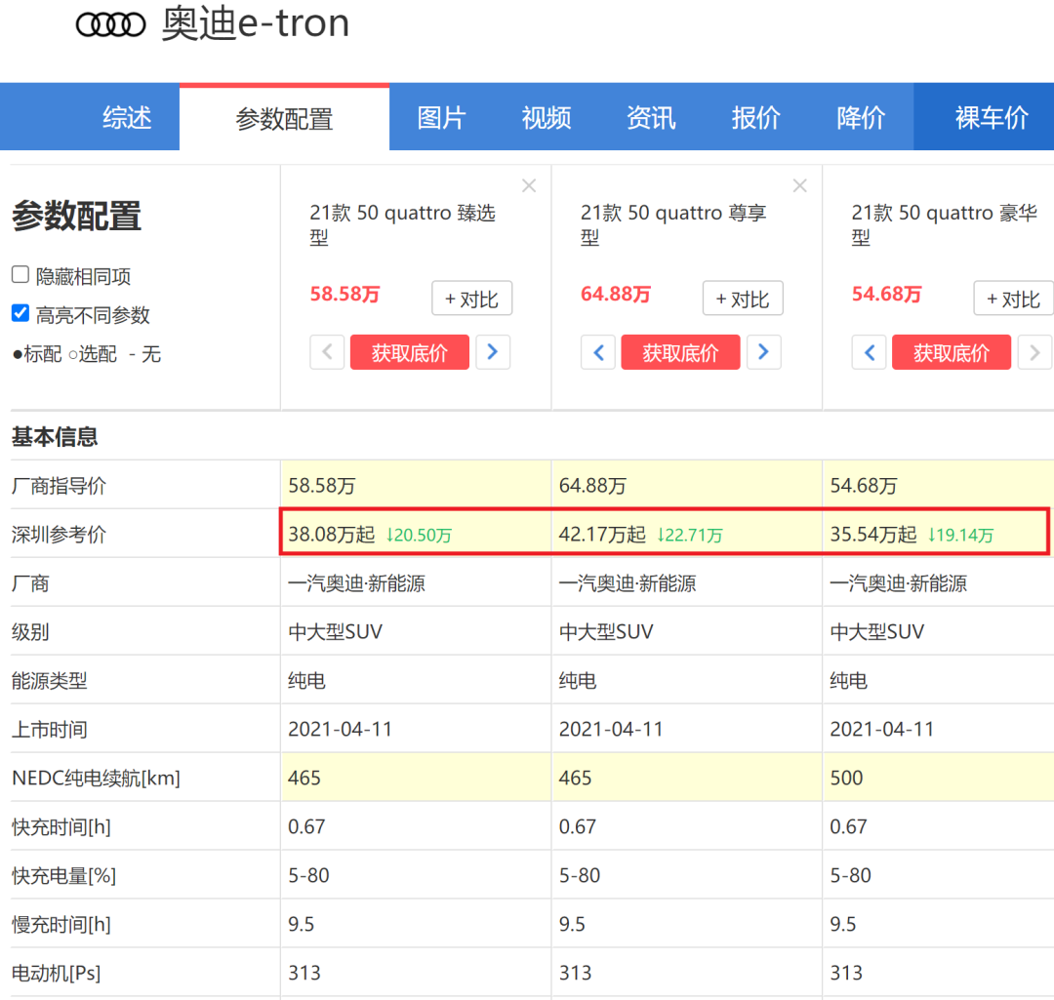Add 尊享型 64.88万 to comparison
The width and height of the screenshot is (1054, 1000).
[743, 299]
